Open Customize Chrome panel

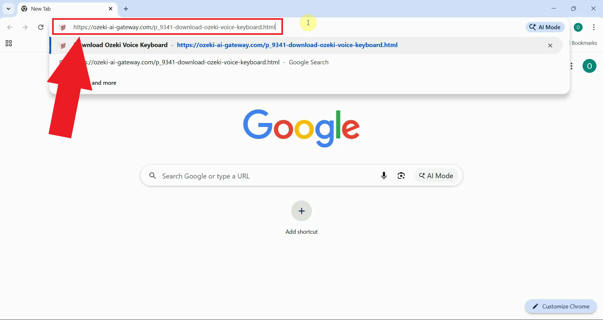tap(561, 307)
